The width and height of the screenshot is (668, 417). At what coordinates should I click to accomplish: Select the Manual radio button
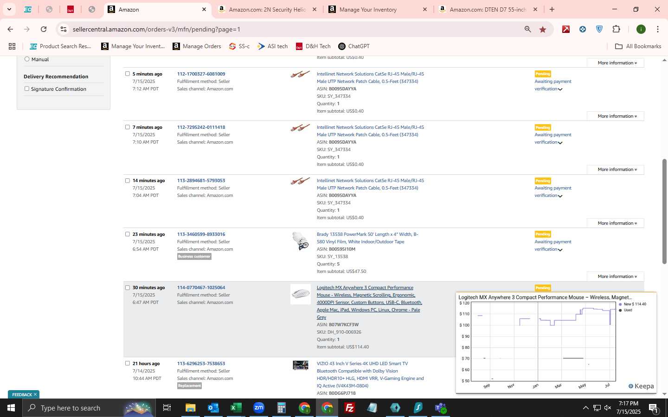(x=27, y=59)
